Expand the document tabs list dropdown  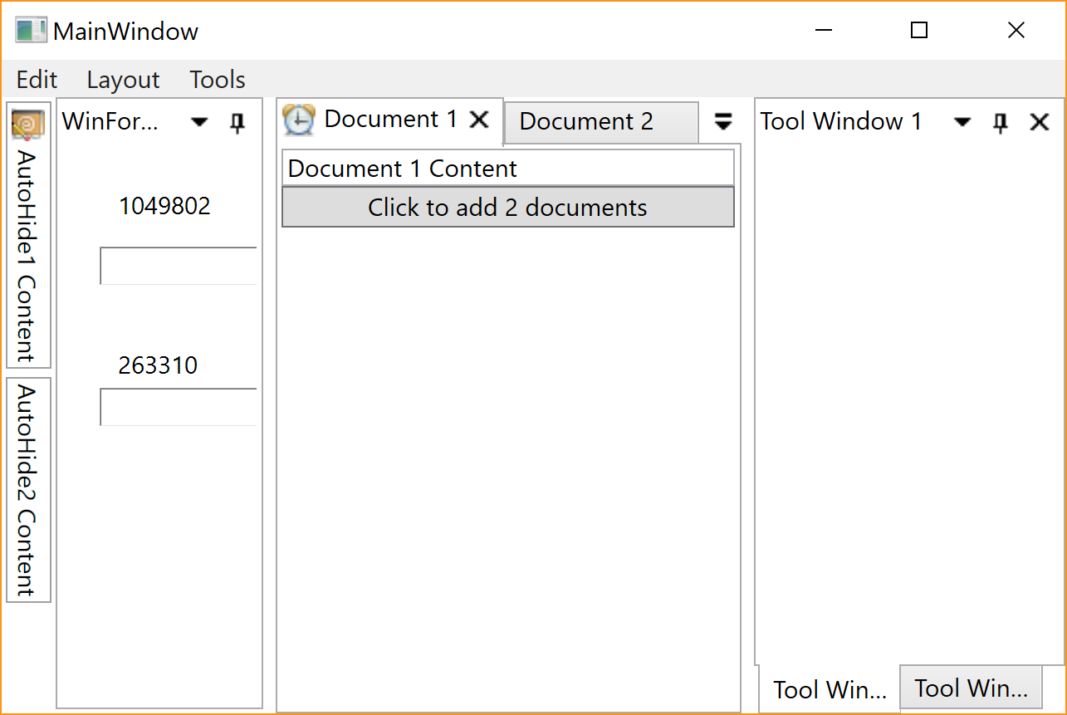(x=723, y=122)
